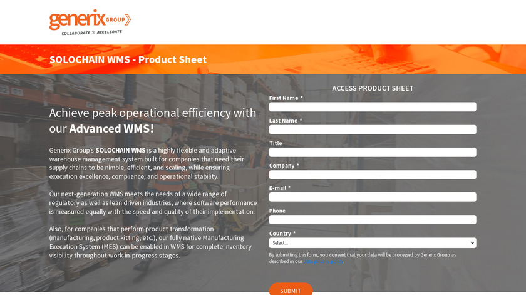Focus the E-mail input field
Viewport: 526px width, 295px height.
coord(373,197)
